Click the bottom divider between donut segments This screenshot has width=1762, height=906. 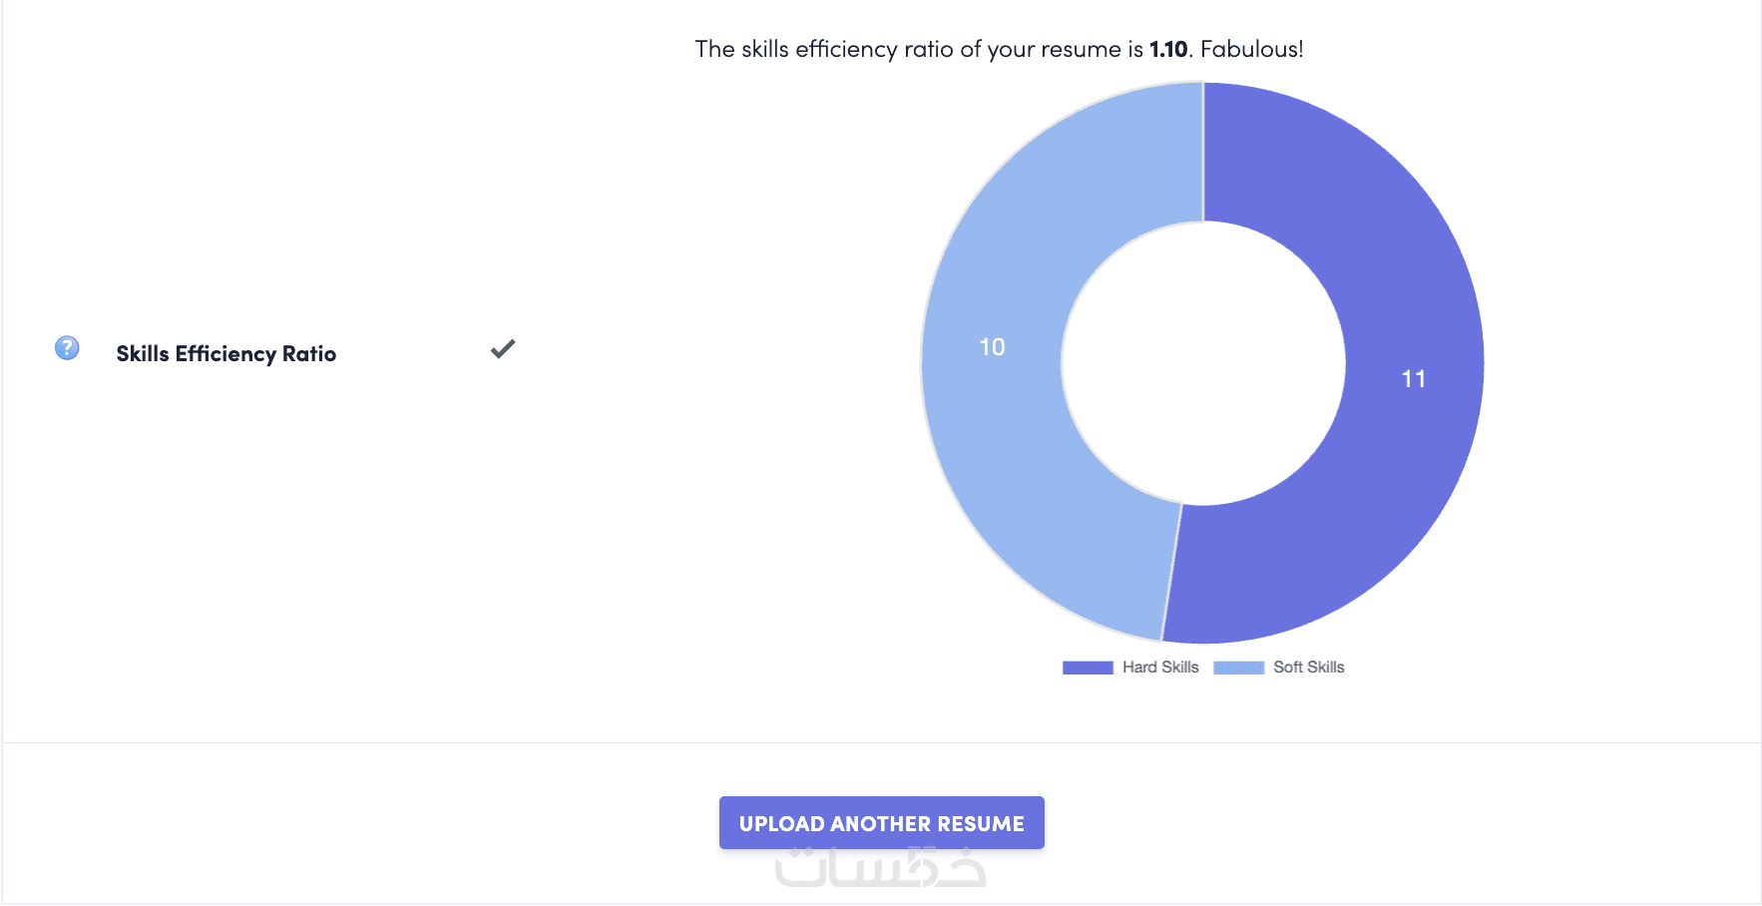[x=1172, y=572]
